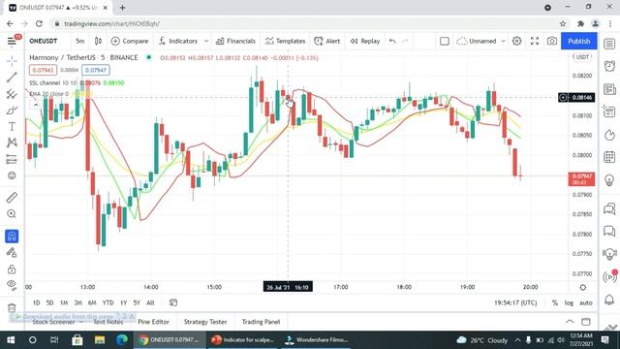Create an Alert from toolbar
Viewport: 620px width, 349px height.
click(326, 41)
